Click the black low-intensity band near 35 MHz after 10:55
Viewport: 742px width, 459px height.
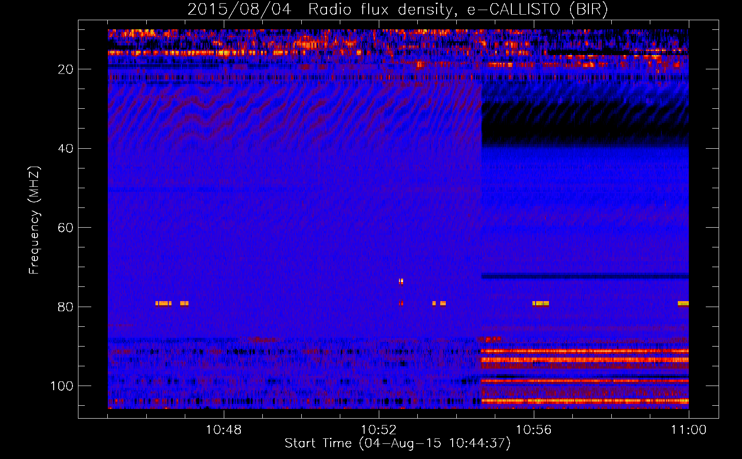(585, 126)
